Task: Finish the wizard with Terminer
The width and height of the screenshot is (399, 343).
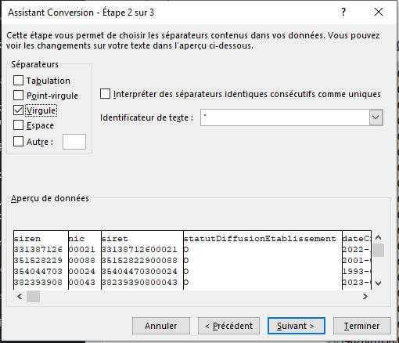Action: [362, 326]
